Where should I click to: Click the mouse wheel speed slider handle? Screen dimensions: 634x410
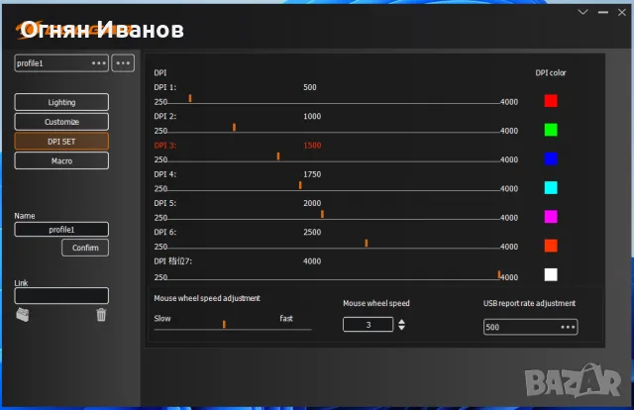coord(224,324)
